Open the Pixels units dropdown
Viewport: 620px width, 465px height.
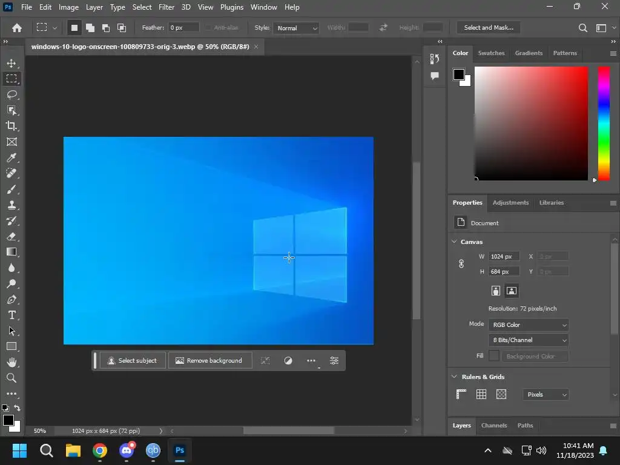[546, 394]
